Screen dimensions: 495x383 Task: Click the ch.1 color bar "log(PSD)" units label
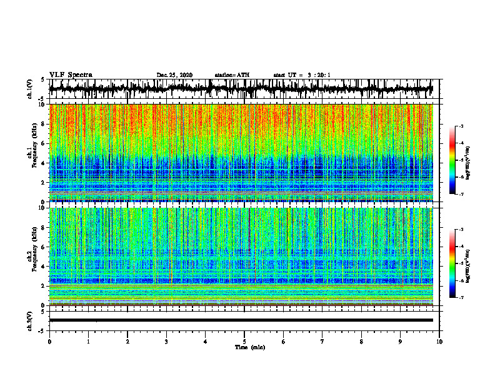468,163
